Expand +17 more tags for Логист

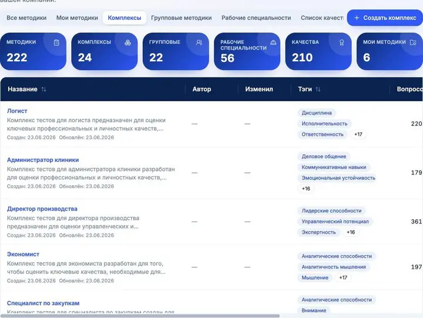pyautogui.click(x=358, y=135)
